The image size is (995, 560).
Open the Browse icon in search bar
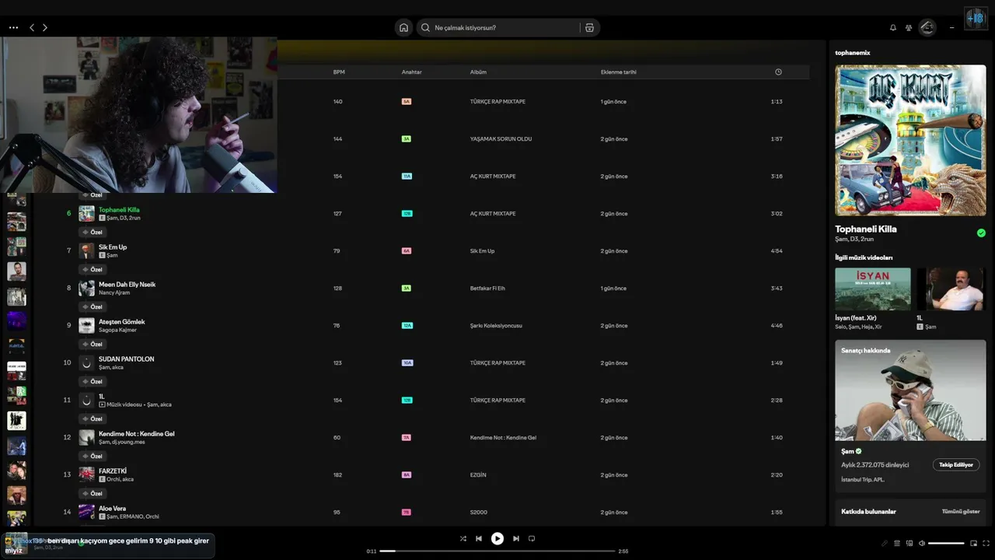coord(589,27)
